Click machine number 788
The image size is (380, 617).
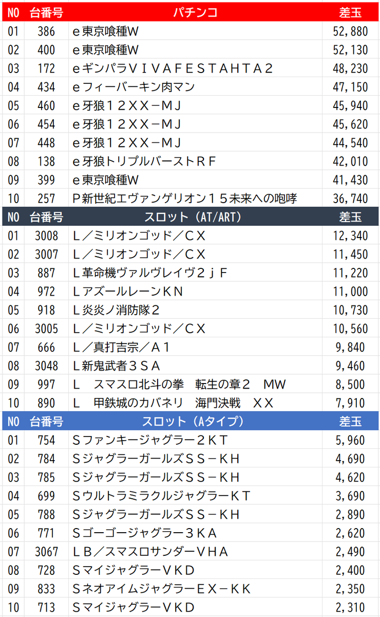[x=46, y=514]
